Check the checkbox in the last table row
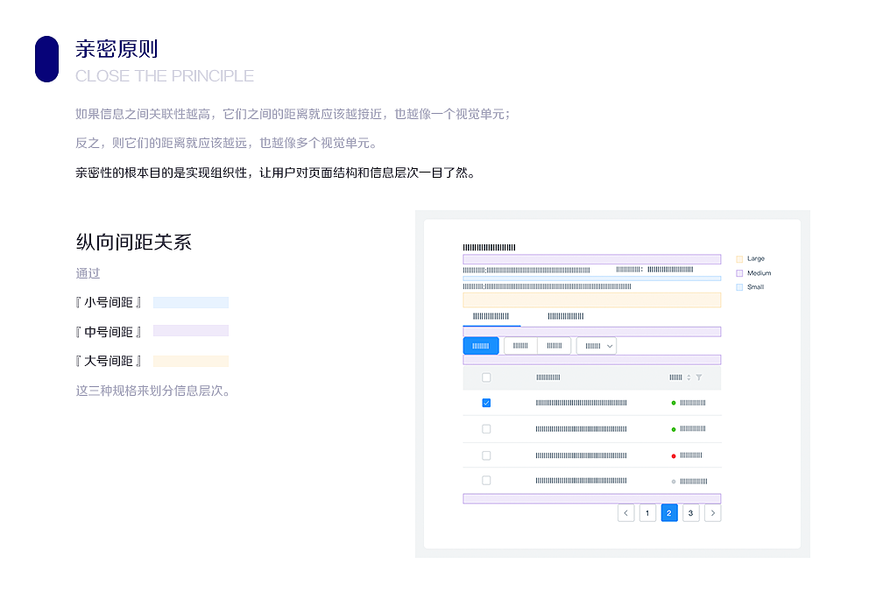Image resolution: width=876 pixels, height=613 pixels. (x=486, y=481)
